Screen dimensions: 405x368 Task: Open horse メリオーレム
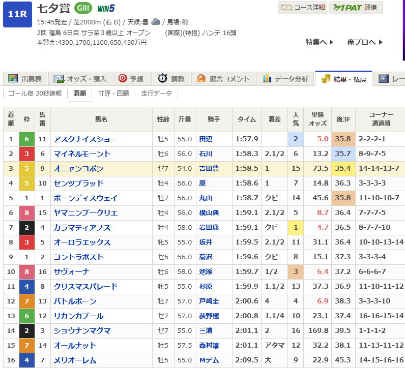pyautogui.click(x=75, y=360)
